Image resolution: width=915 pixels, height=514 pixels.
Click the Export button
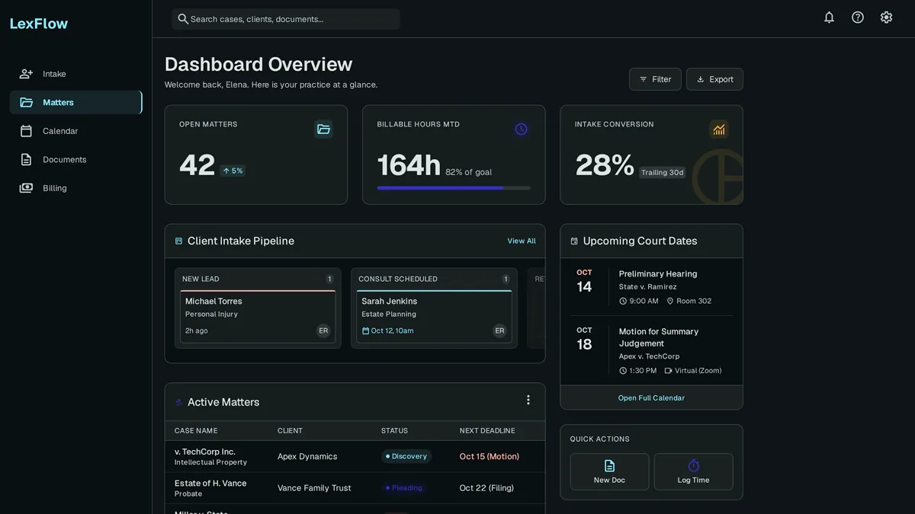714,79
